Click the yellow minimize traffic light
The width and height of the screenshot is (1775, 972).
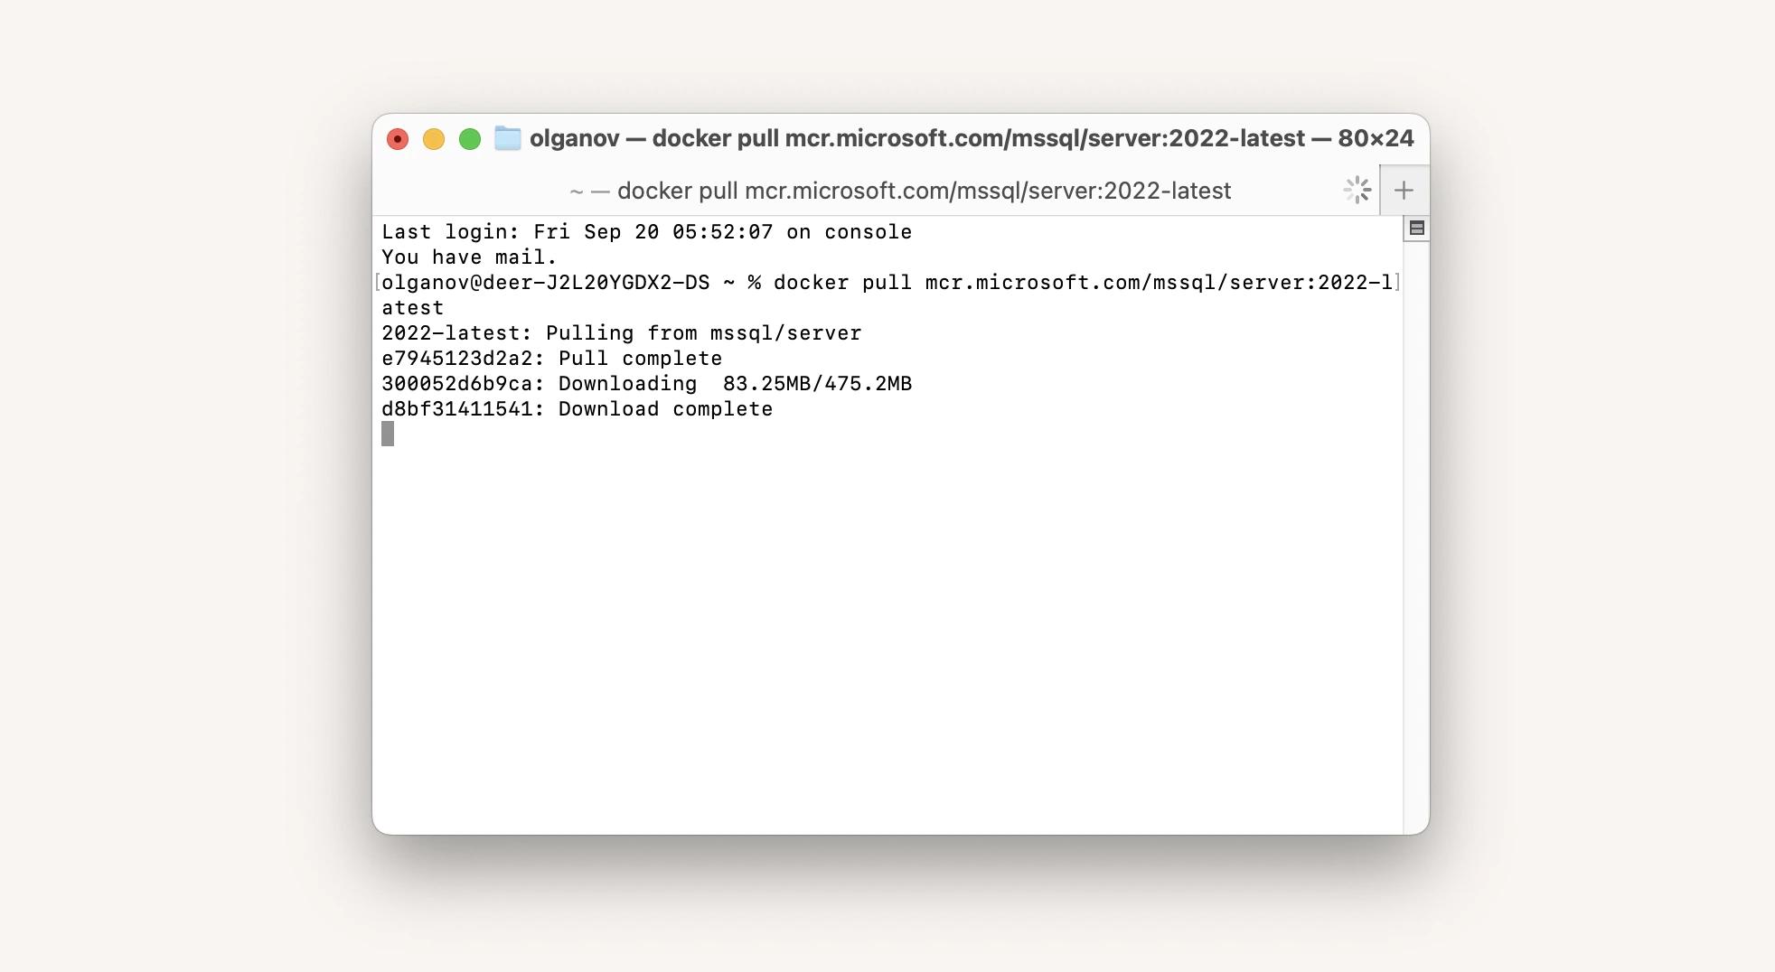(x=434, y=138)
